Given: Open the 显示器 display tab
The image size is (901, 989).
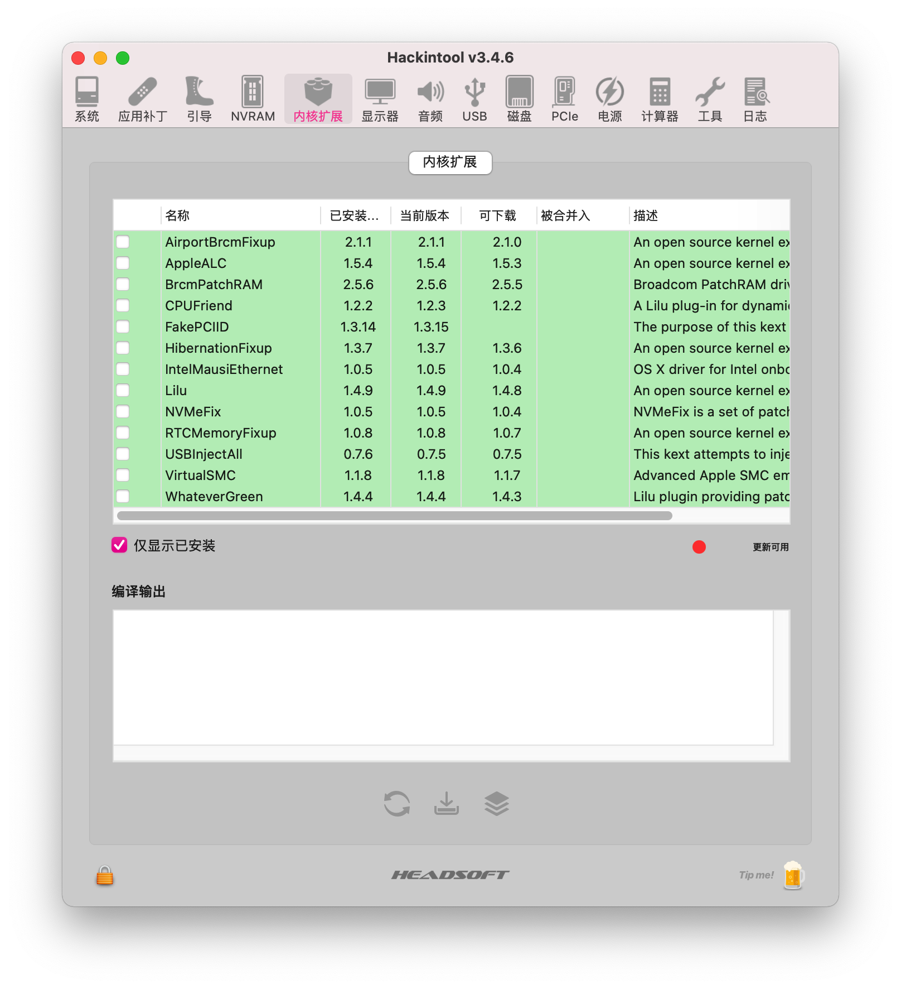Looking at the screenshot, I should pyautogui.click(x=380, y=99).
